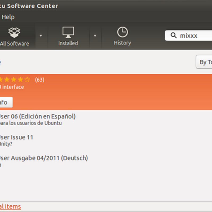The width and height of the screenshot is (212, 212).
Task: Click the star rating of selected result
Action: [x=15, y=80]
